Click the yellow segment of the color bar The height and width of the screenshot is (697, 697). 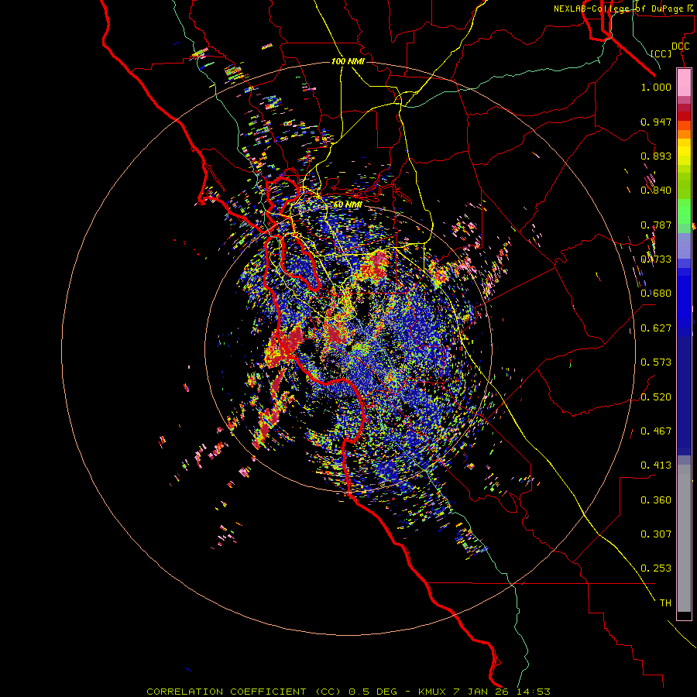click(x=684, y=152)
